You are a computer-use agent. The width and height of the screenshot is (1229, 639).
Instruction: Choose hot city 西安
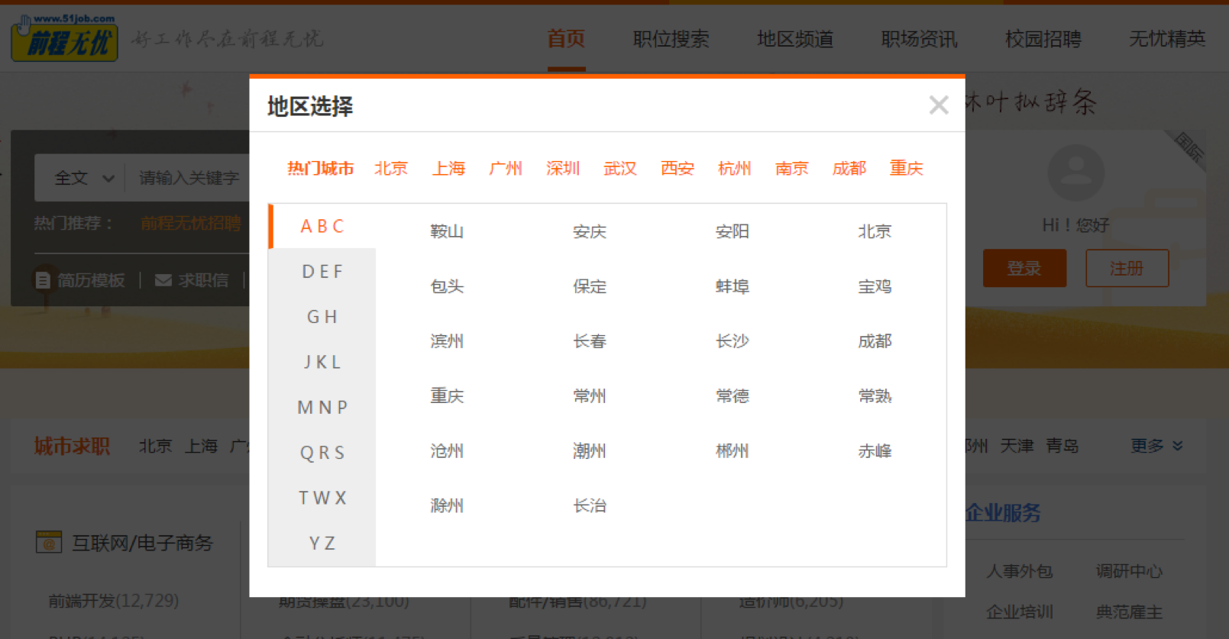coord(678,168)
